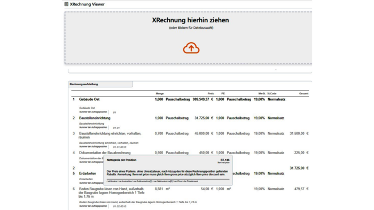Click the 'XRechnung Viewer' window title

tap(87, 4)
